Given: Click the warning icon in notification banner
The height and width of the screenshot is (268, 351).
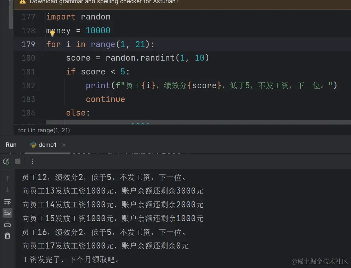Looking at the screenshot, I should [x=23, y=2].
